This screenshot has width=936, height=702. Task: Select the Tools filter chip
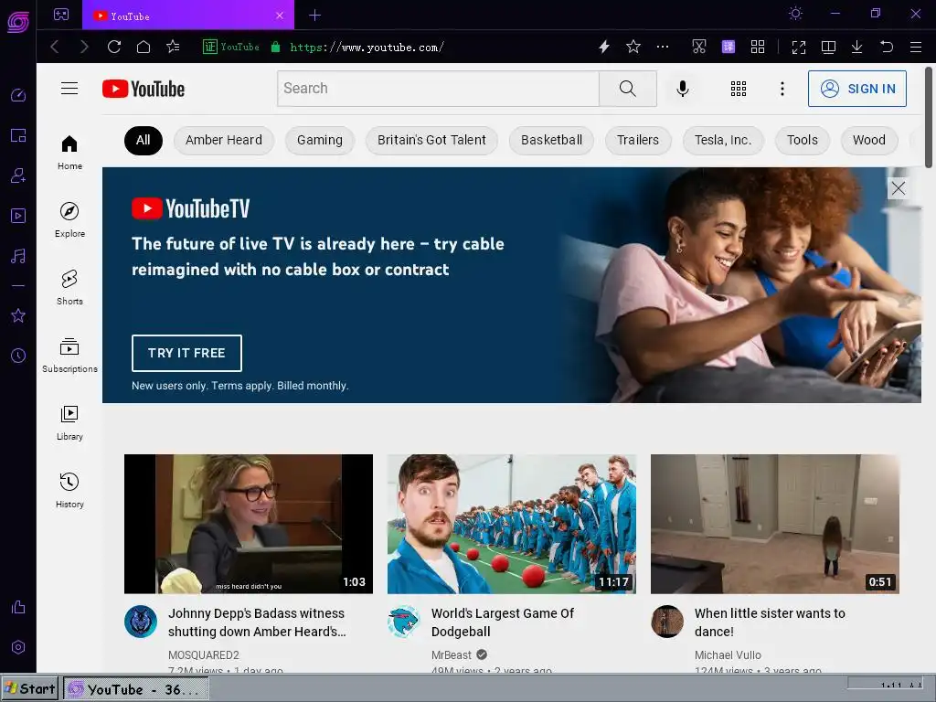(x=803, y=140)
